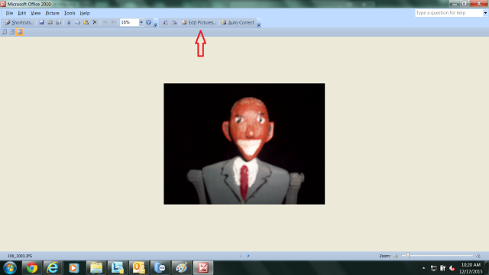Open the Picture menu

pos(52,13)
